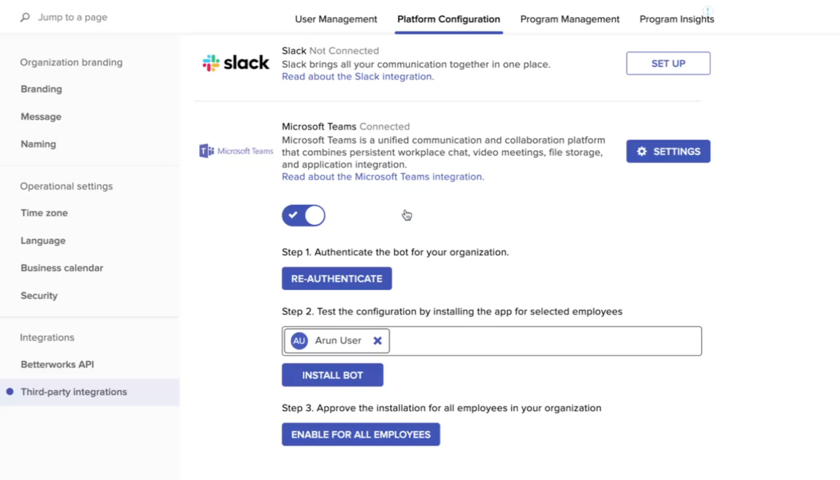Screen dimensions: 840x480
Task: Remove Arun User from the employee list
Action: click(377, 341)
